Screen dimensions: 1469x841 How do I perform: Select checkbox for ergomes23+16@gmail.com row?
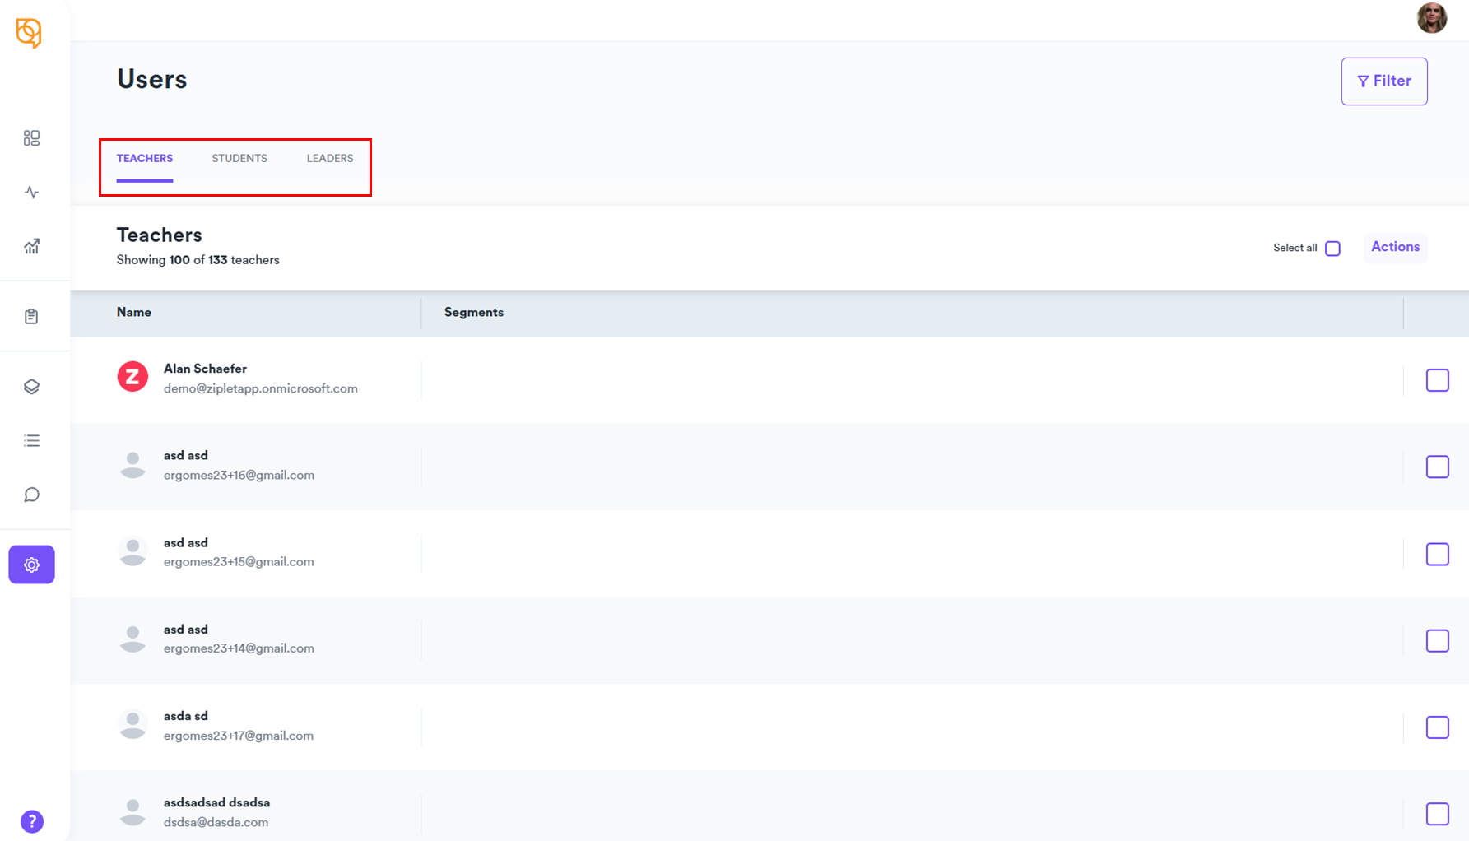pyautogui.click(x=1437, y=467)
